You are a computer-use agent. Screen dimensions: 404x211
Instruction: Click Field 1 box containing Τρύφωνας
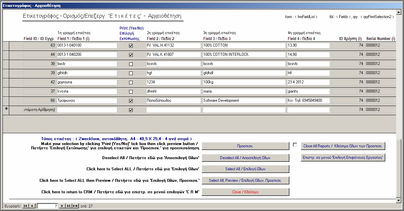tap(87, 101)
